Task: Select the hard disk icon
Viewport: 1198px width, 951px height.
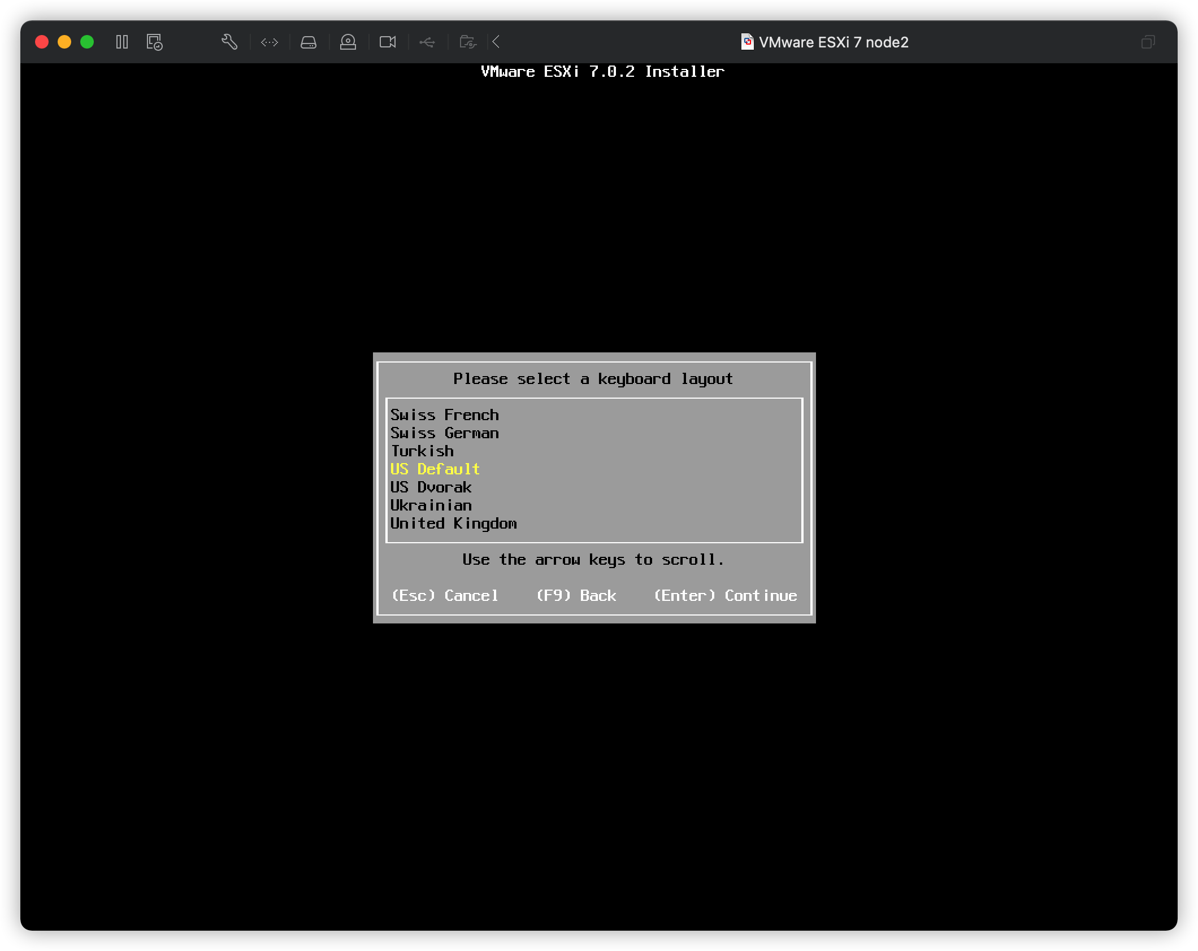Action: click(309, 42)
